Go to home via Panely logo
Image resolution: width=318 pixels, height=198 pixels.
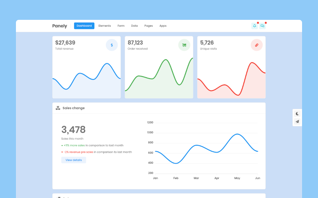click(60, 26)
